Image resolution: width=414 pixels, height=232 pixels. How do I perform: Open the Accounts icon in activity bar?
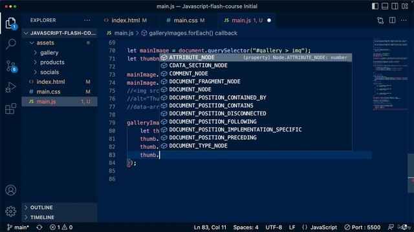pyautogui.click(x=10, y=190)
